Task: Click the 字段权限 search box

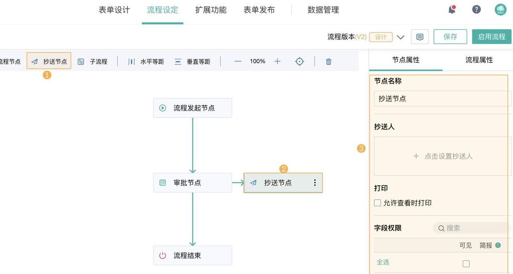Action: coord(472,228)
